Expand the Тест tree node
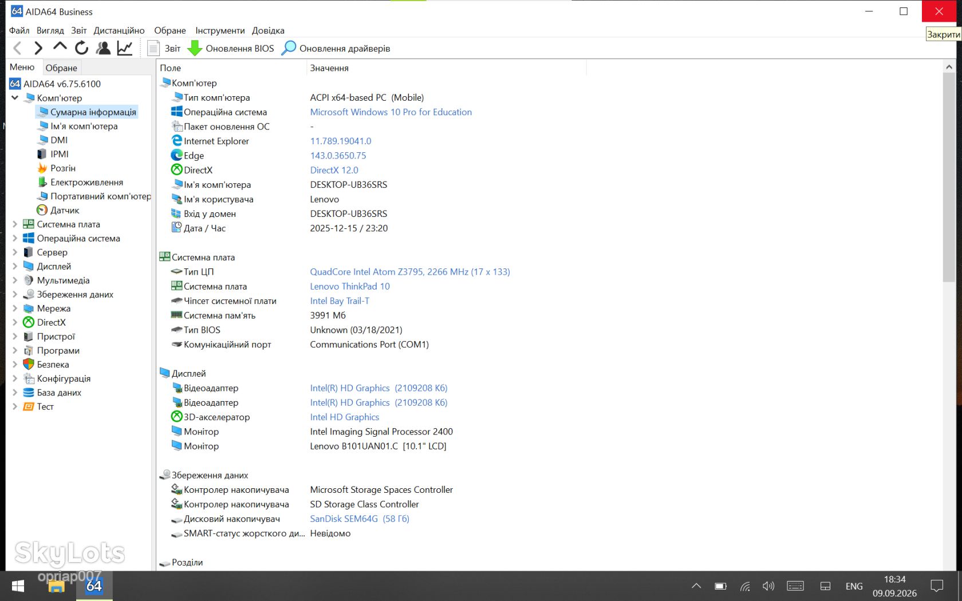Screen dimensions: 962x601 point(15,406)
